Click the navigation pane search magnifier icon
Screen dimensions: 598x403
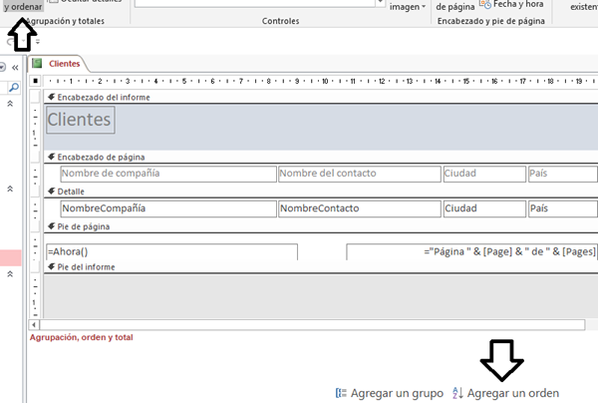tap(14, 88)
